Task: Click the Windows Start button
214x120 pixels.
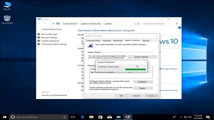Action: coord(4,117)
